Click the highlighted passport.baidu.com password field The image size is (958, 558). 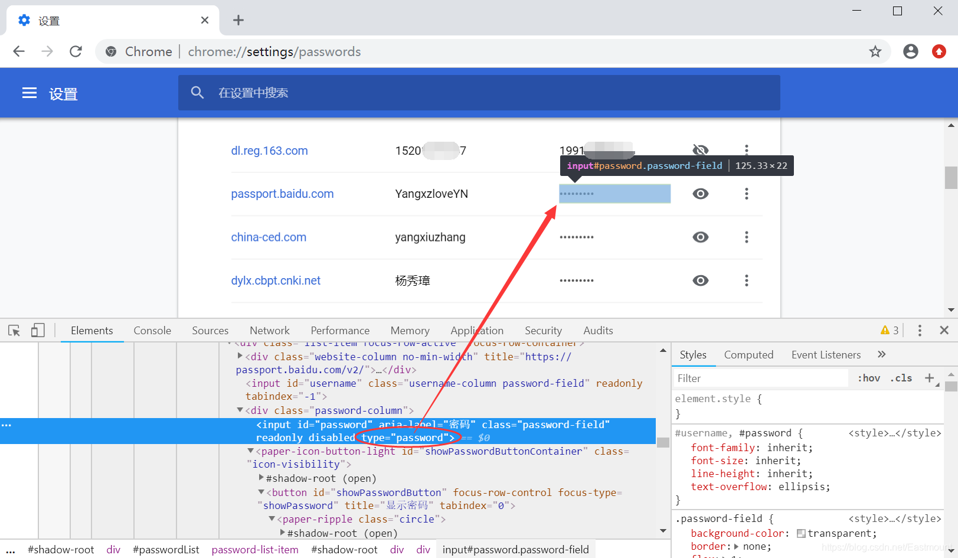pos(614,194)
